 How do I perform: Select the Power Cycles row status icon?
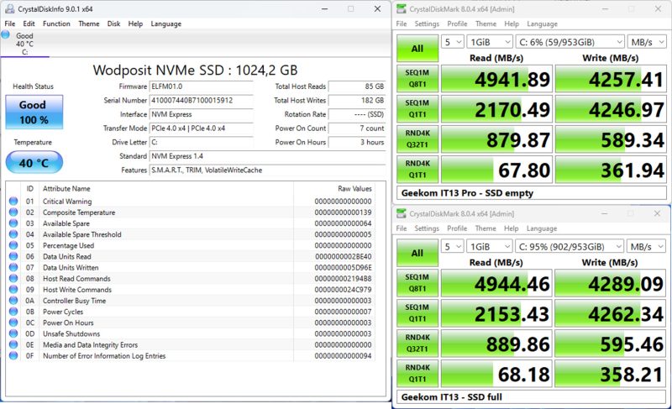pyautogui.click(x=13, y=312)
